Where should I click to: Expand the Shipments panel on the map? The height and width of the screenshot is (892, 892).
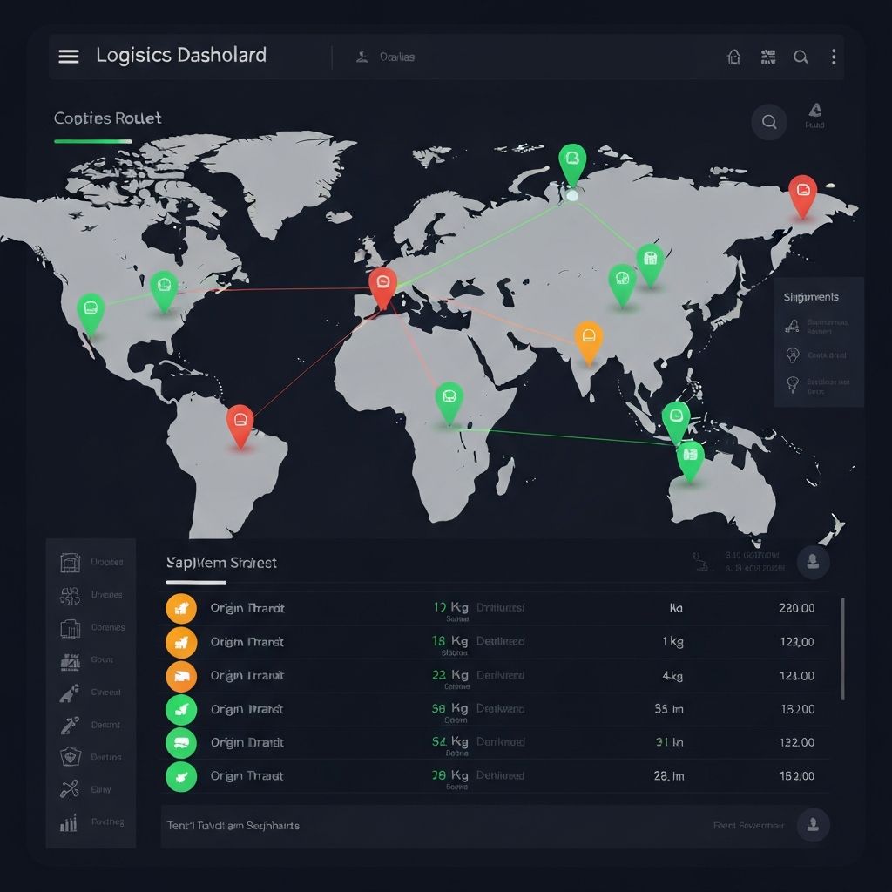pos(811,297)
